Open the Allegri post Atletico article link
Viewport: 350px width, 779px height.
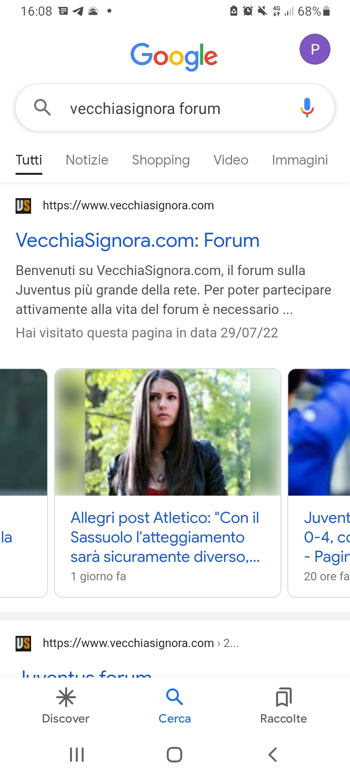click(165, 537)
